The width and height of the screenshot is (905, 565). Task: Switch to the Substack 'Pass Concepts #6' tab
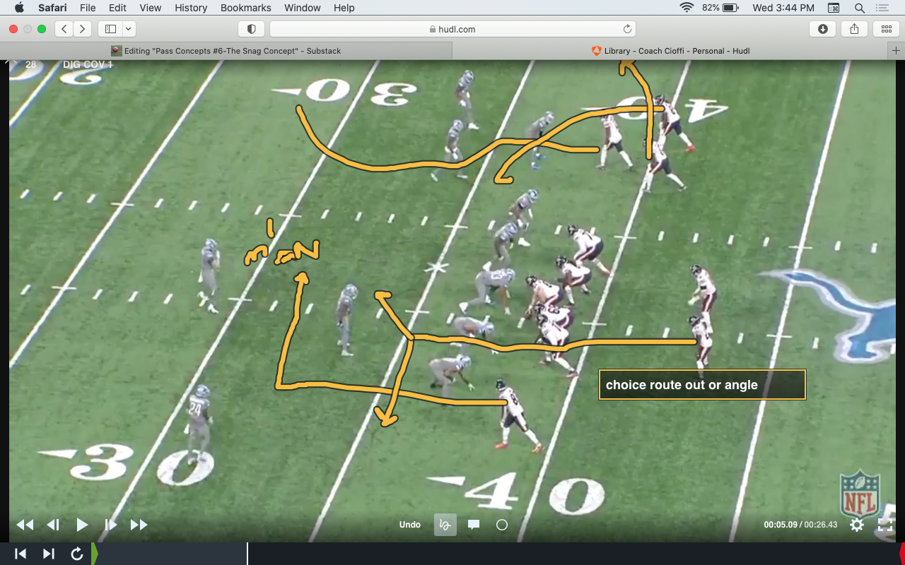click(226, 51)
